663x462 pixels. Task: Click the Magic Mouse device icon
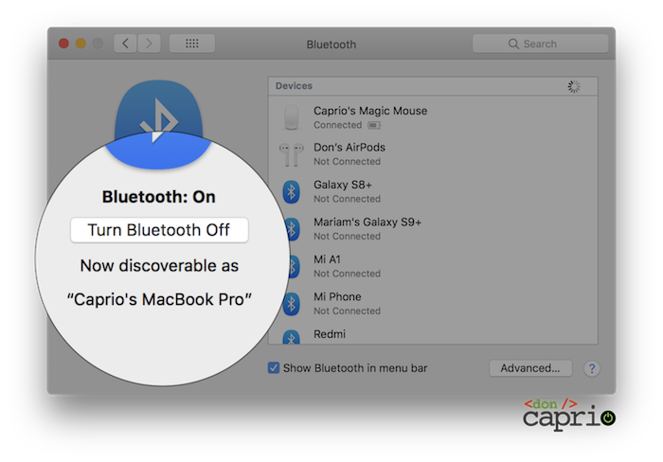[292, 117]
